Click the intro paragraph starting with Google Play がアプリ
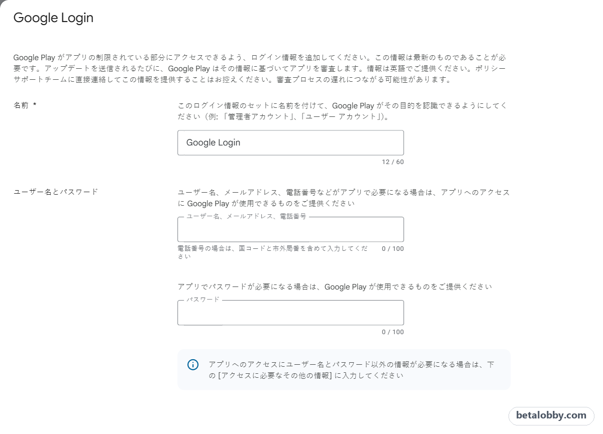The width and height of the screenshot is (603, 434). (x=259, y=69)
